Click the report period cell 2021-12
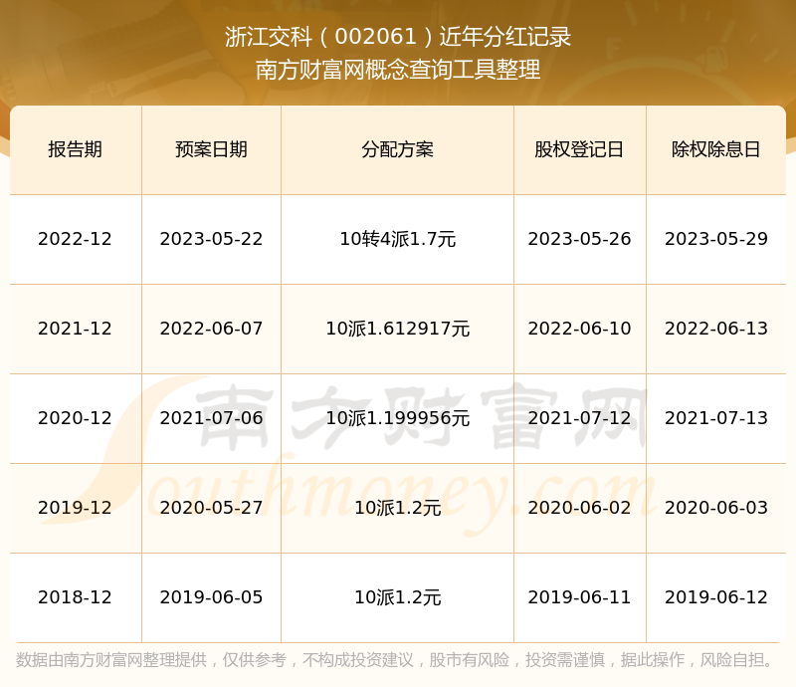The width and height of the screenshot is (796, 687). click(x=76, y=329)
